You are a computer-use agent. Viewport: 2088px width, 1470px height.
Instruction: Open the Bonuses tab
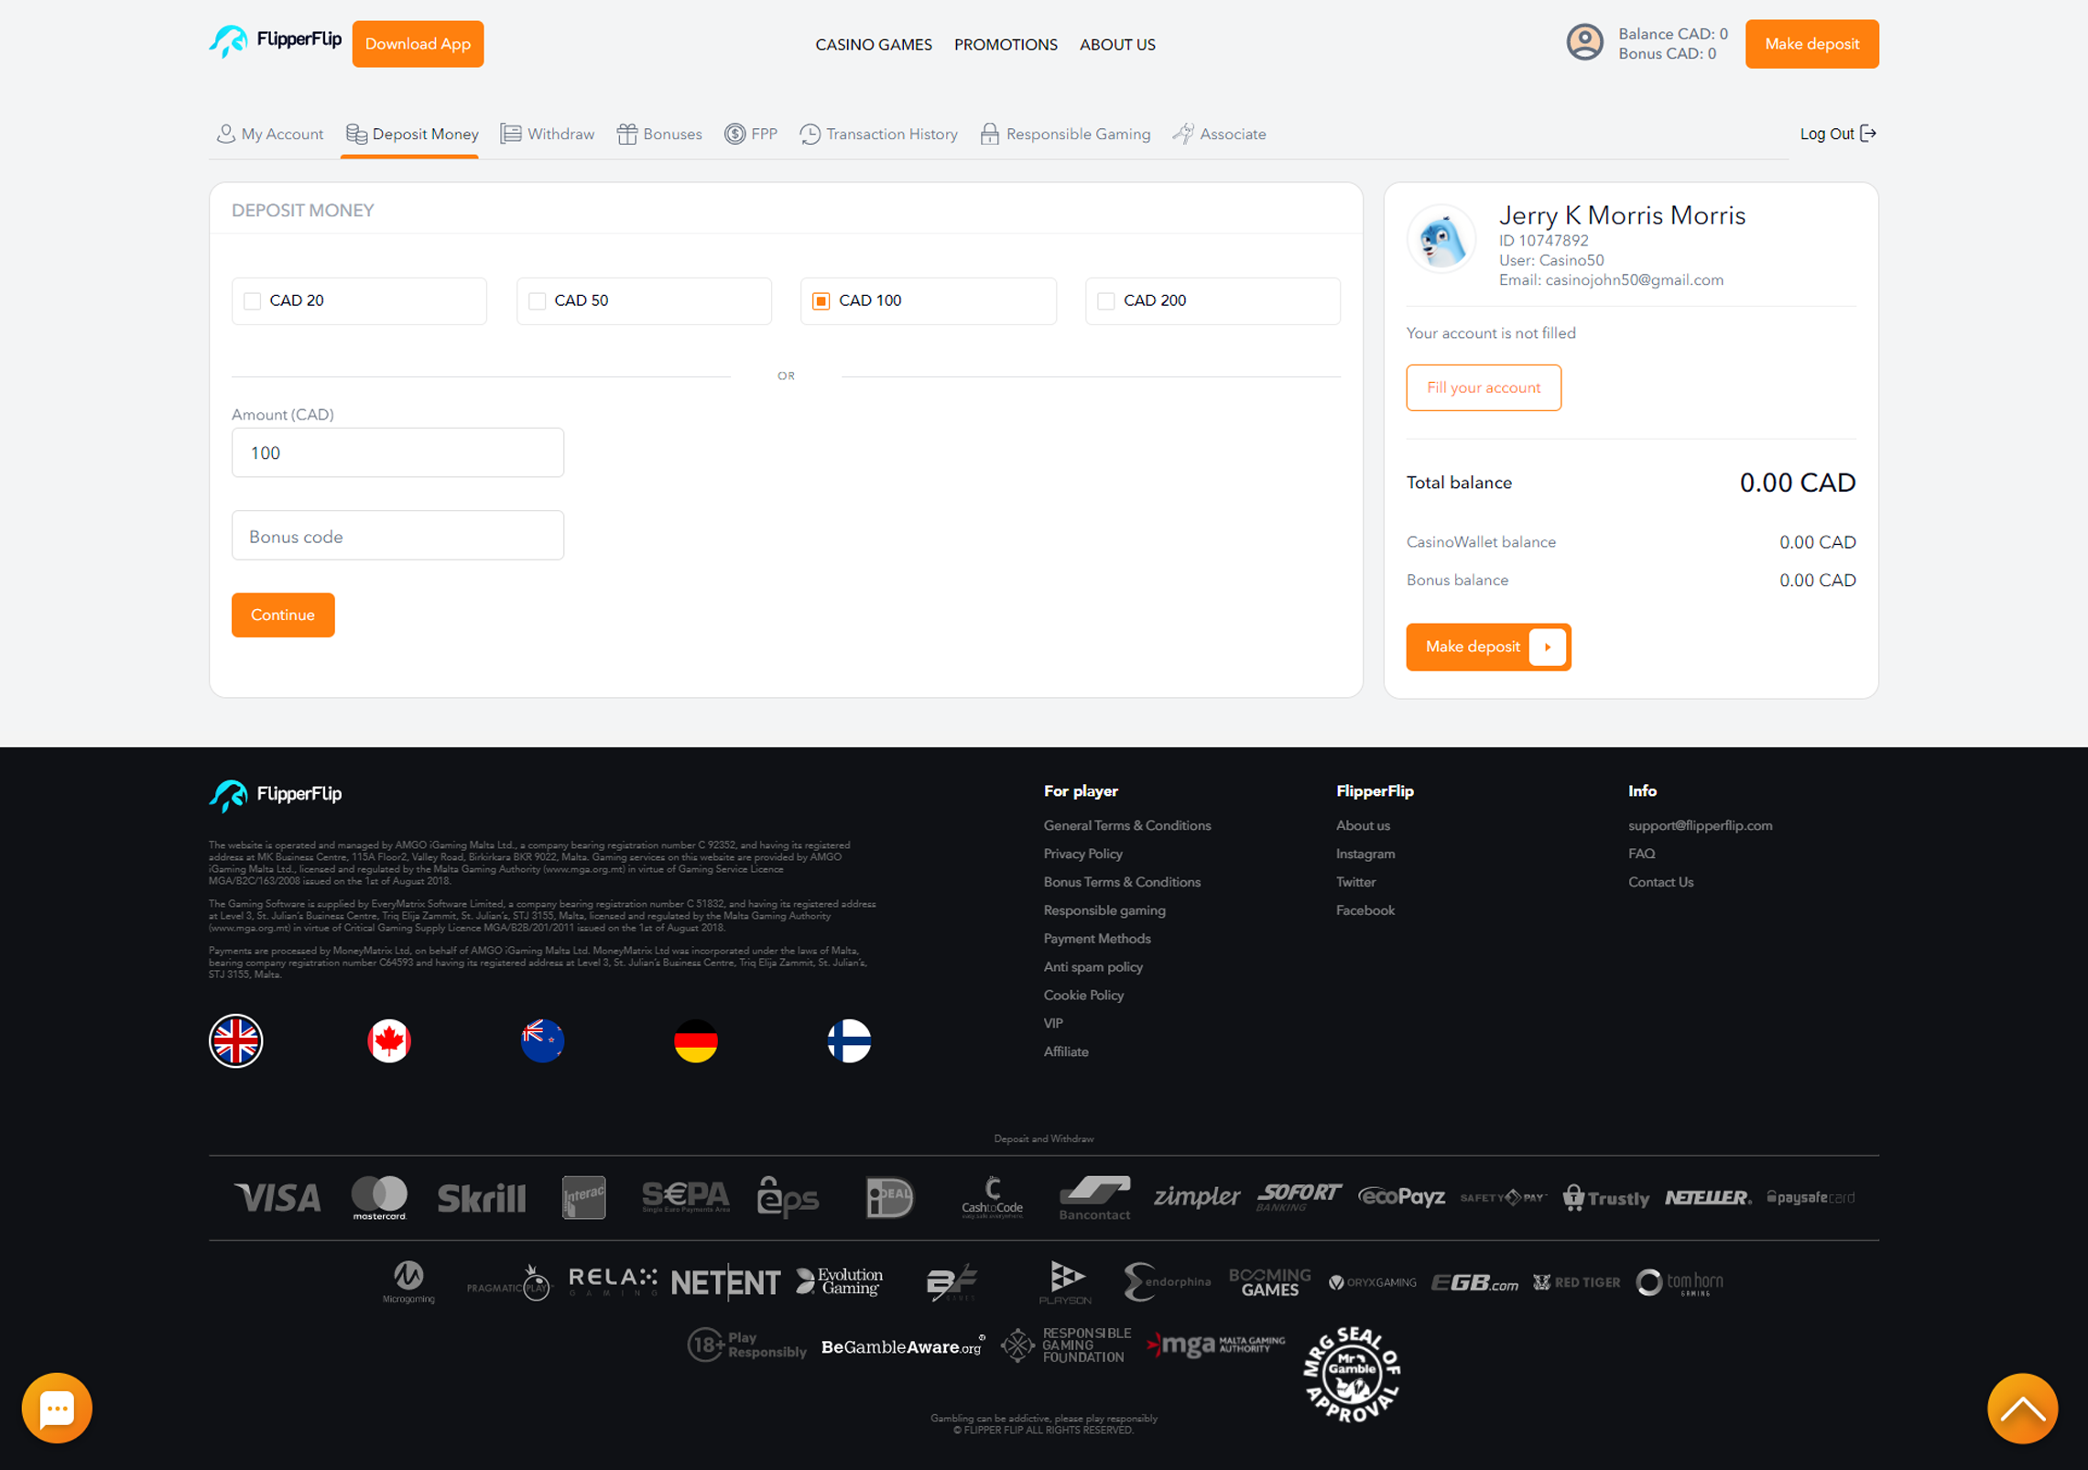659,134
